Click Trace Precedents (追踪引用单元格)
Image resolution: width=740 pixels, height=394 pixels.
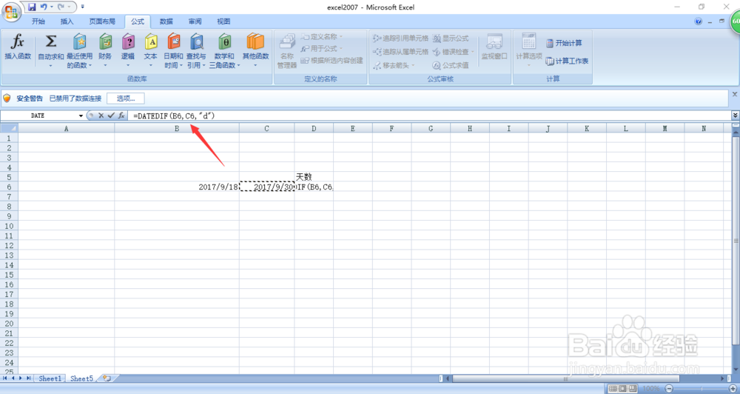pyautogui.click(x=400, y=39)
